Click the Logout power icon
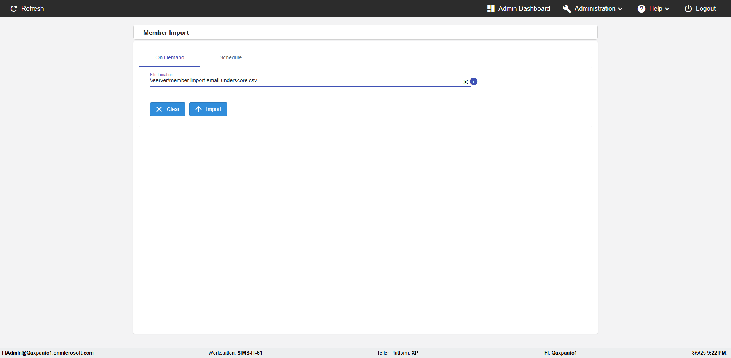 click(x=688, y=9)
